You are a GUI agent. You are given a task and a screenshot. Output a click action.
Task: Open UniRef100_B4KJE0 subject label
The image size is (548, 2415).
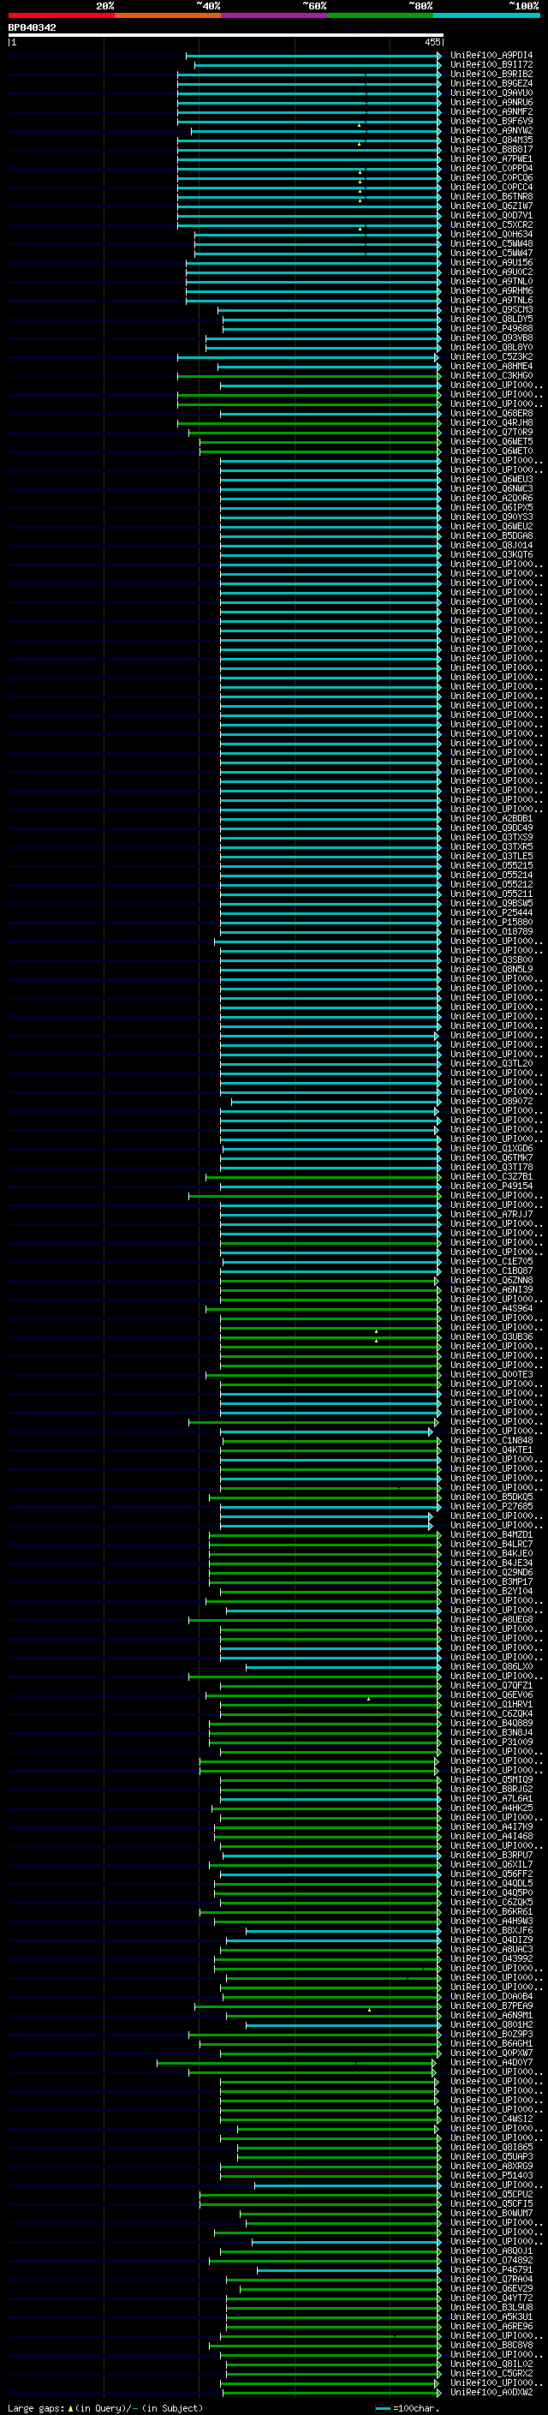pos(491,1553)
